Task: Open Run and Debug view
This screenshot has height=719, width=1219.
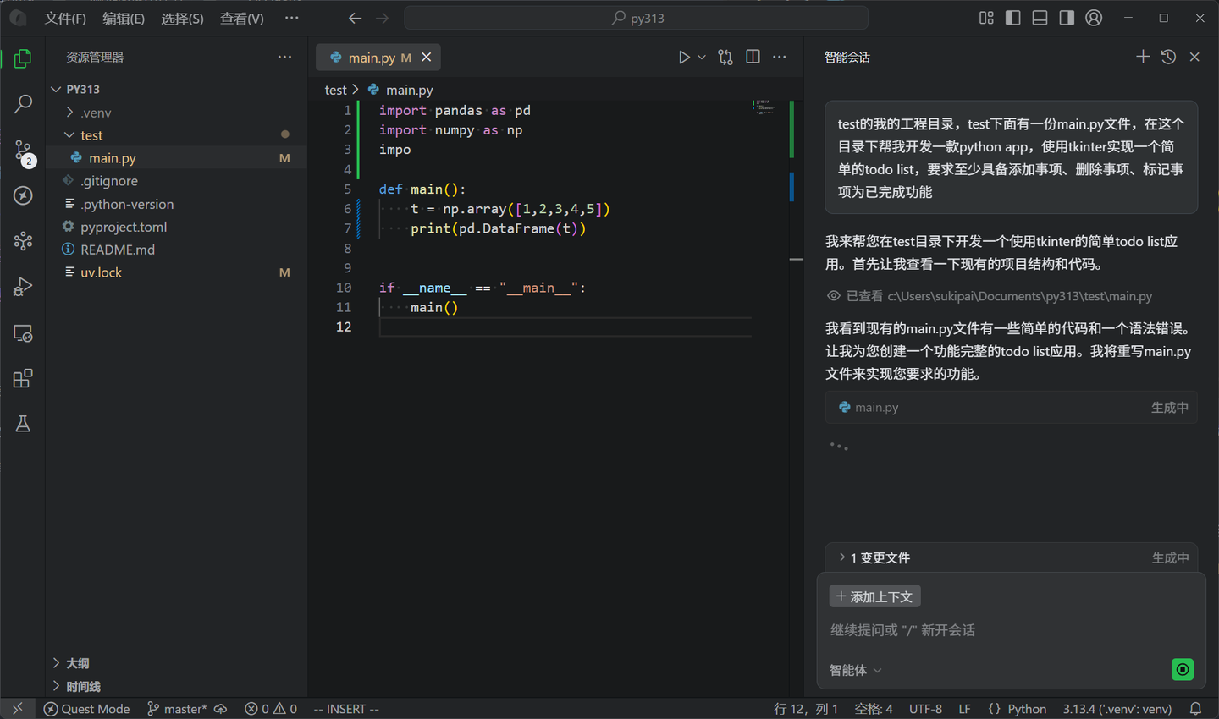Action: (23, 287)
